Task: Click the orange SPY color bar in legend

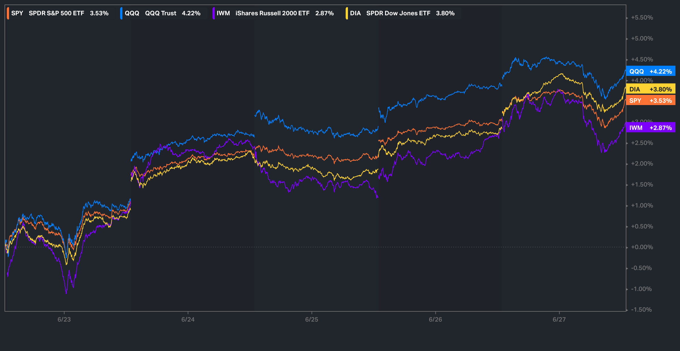Action: click(x=8, y=13)
